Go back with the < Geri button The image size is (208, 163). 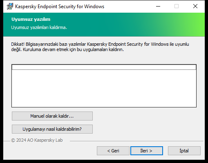point(113,151)
